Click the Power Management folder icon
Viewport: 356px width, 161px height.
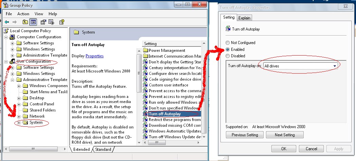tap(145, 50)
